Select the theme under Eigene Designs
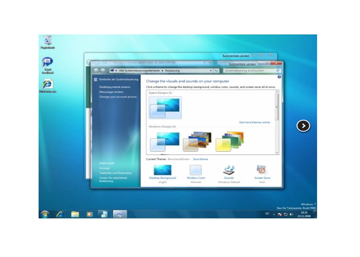This screenshot has height=257, width=360. (165, 107)
